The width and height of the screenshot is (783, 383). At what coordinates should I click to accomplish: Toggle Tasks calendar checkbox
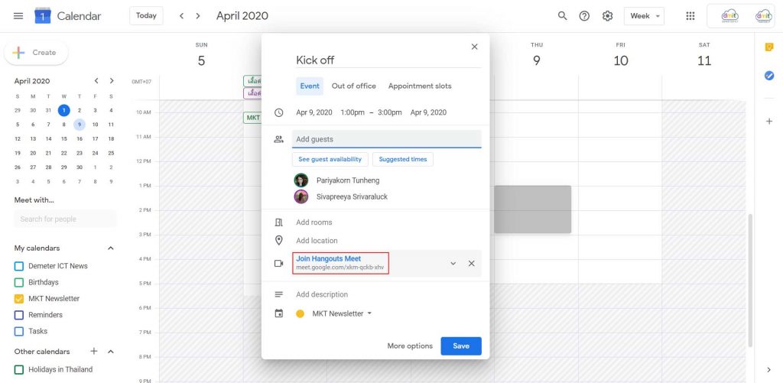click(19, 331)
